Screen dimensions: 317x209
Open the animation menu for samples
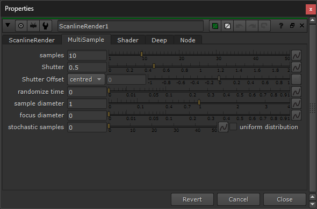[x=296, y=55]
